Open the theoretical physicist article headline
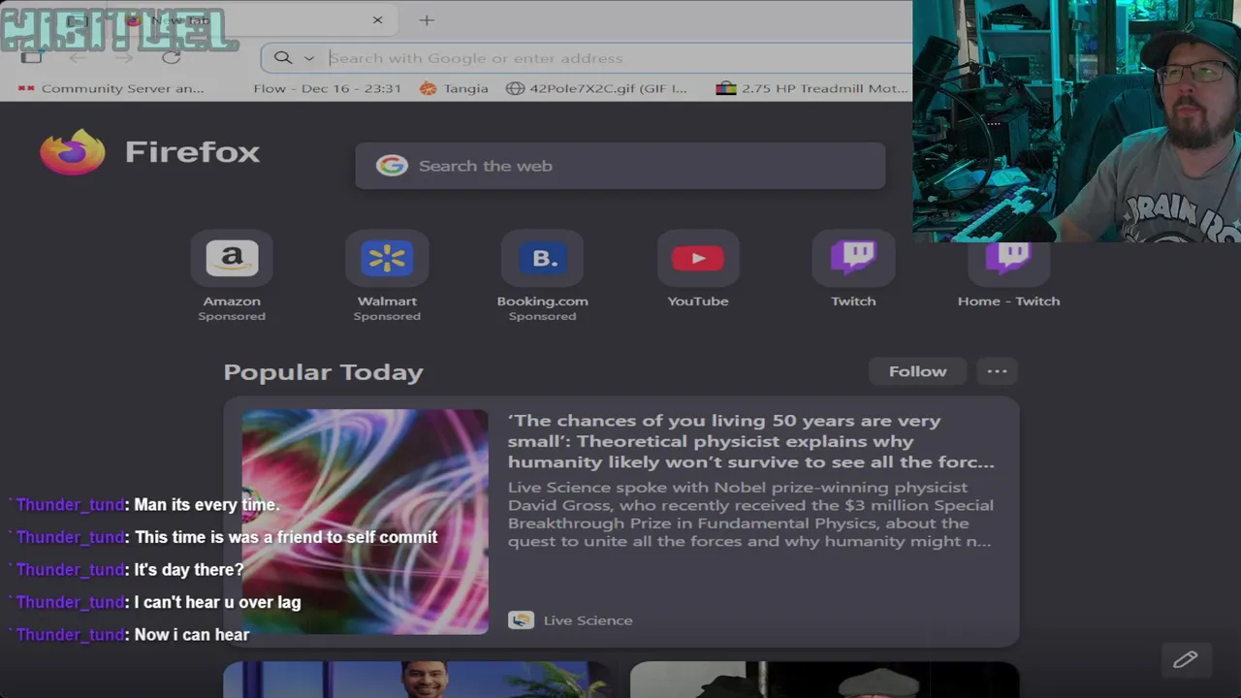 pos(751,441)
